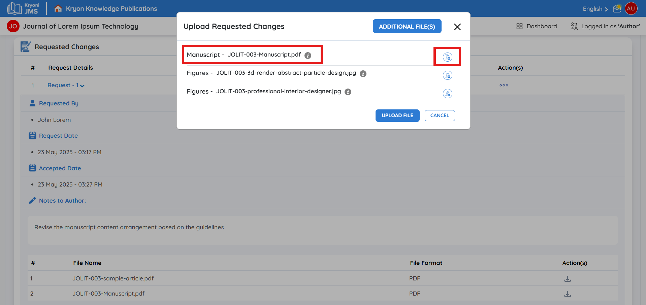Click the Kryoni JMS logo
This screenshot has width=646, height=305.
[x=23, y=8]
